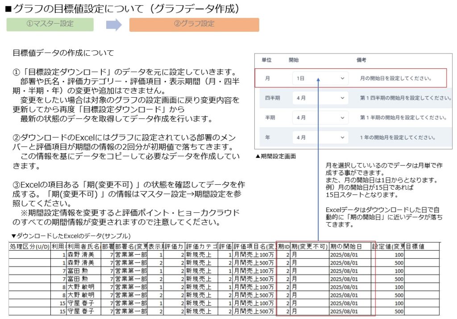The width and height of the screenshot is (457, 319).
Task: Click the 期(変更不可) column header
Action: (x=310, y=246)
